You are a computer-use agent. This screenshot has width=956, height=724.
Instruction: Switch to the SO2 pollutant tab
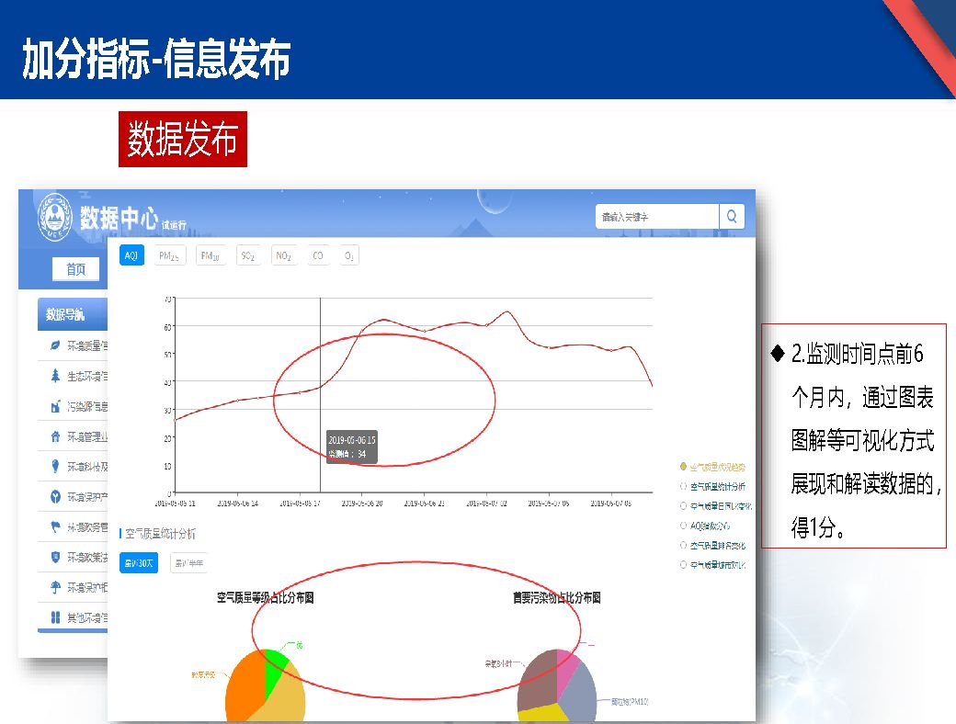247,255
